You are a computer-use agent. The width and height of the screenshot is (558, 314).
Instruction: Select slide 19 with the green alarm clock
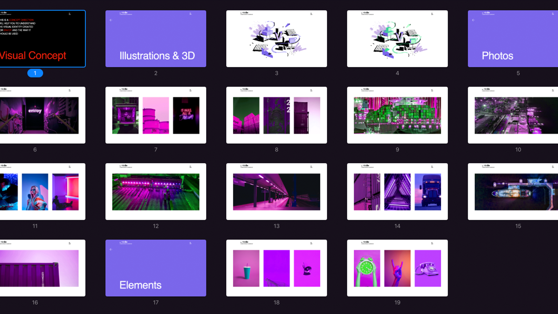click(x=397, y=268)
